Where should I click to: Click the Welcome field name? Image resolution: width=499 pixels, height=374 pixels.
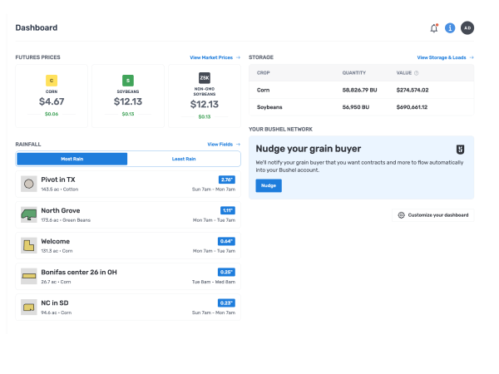click(x=56, y=241)
